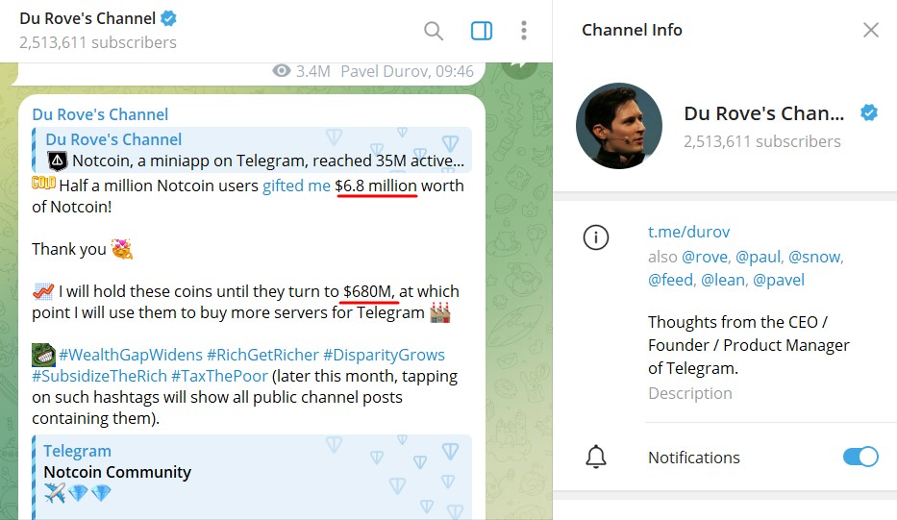897x520 pixels.
Task: Tap the #WealthGapWidens hashtag
Action: coord(131,355)
